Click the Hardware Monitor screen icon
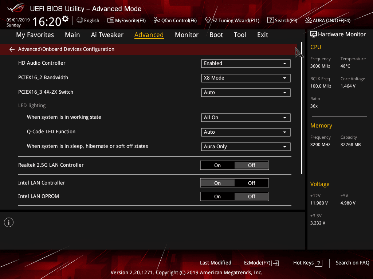This screenshot has height=279, width=373. point(314,35)
